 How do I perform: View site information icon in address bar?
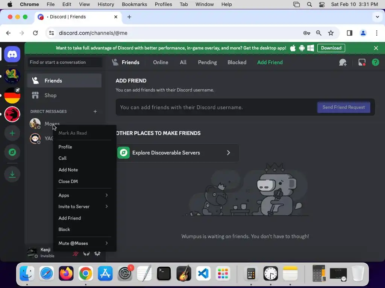pyautogui.click(x=51, y=33)
